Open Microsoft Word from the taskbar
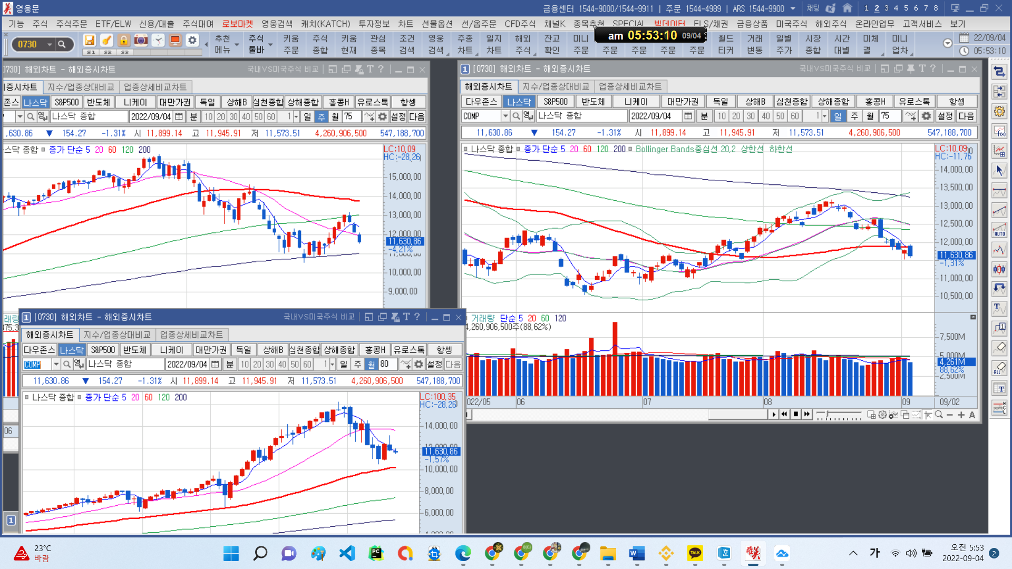The image size is (1012, 569). (x=637, y=553)
